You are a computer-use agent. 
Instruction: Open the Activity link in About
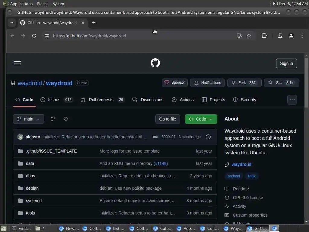click(239, 206)
